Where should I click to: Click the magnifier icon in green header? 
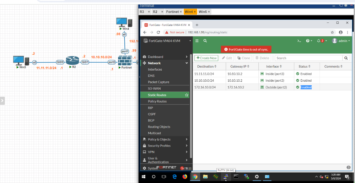(205, 41)
